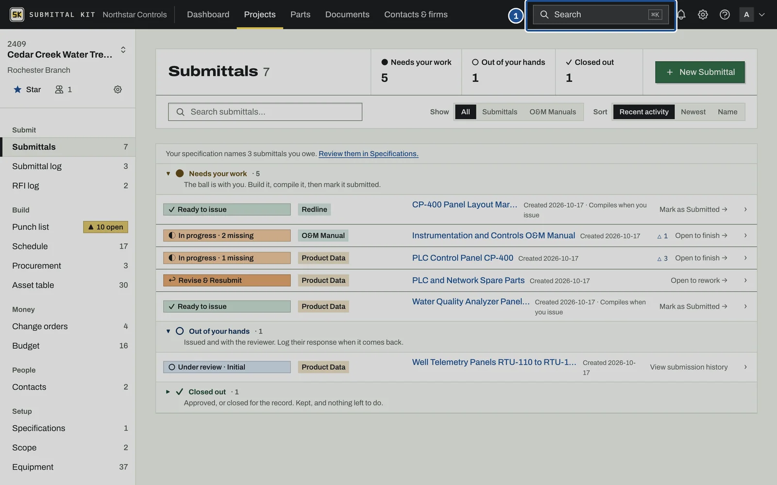Open the project switcher dropdown

click(x=123, y=49)
